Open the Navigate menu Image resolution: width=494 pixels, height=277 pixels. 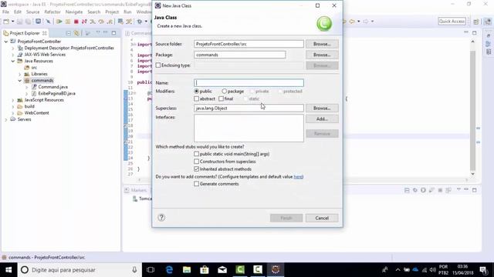tap(74, 12)
